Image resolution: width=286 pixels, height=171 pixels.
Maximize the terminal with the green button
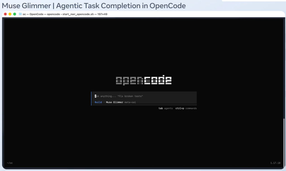[15, 14]
